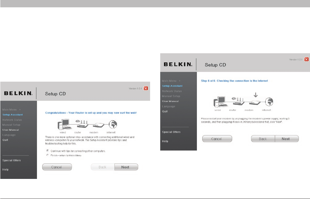Image resolution: width=310 pixels, height=199 pixels.
Task: Open Help in Step 6 window sidebar
Action: point(165,141)
